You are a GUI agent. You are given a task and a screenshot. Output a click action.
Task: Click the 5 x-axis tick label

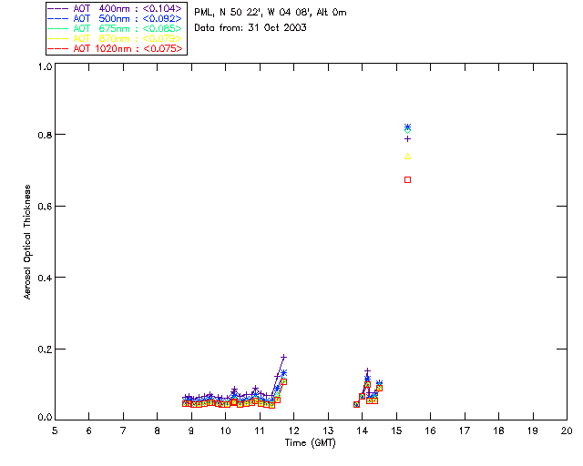tap(55, 431)
